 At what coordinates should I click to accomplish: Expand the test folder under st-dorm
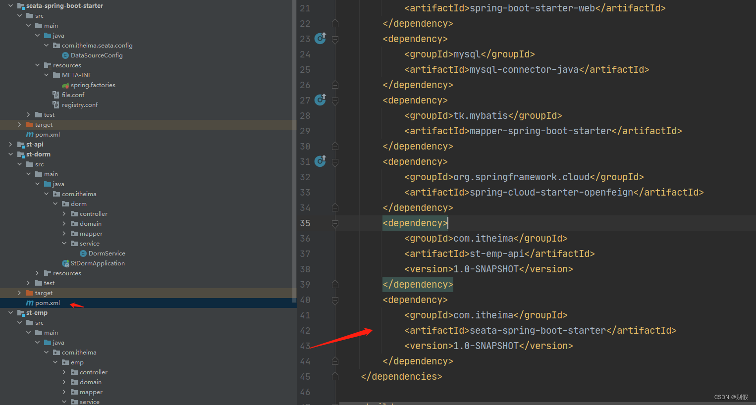(x=29, y=283)
